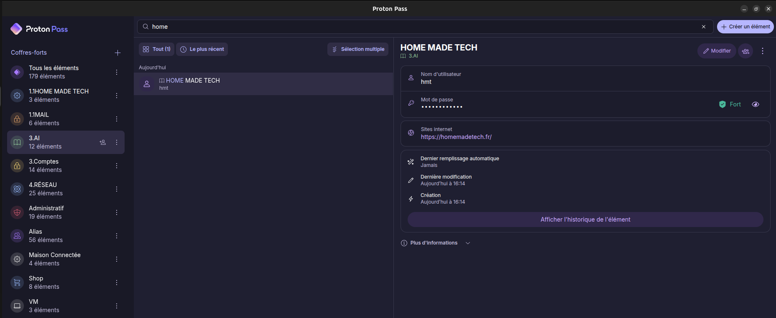Open item more-options three dots menu

point(763,51)
